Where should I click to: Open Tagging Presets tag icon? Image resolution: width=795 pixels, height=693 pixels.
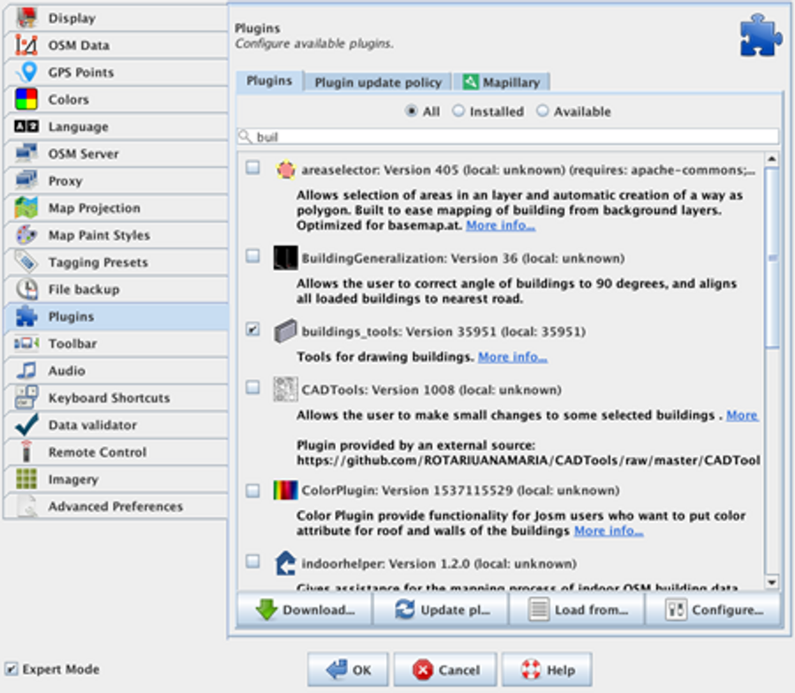pos(26,262)
